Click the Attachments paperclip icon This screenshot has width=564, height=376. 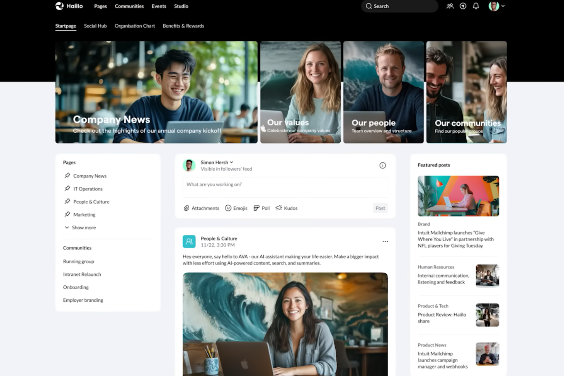186,208
